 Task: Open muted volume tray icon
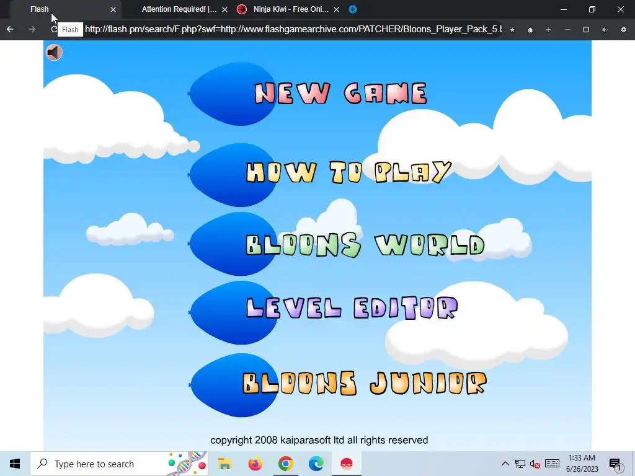(x=535, y=464)
